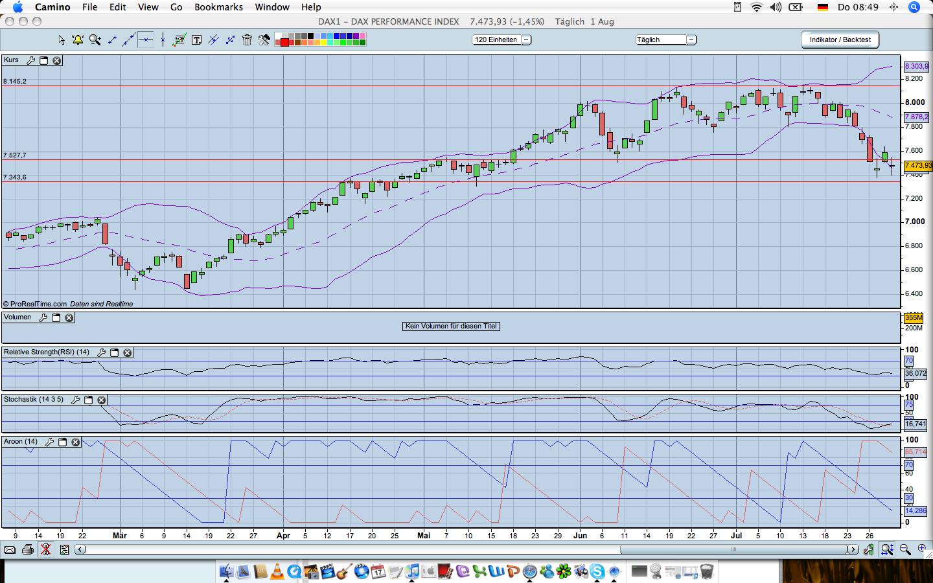Click the trash can delete tool
This screenshot has height=583, width=933.
pos(247,40)
